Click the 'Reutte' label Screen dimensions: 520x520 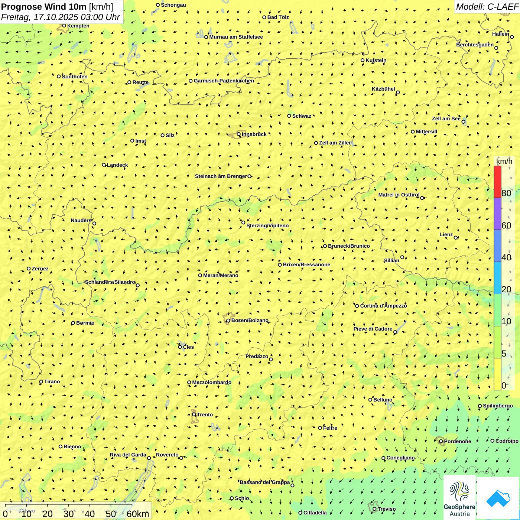point(140,82)
